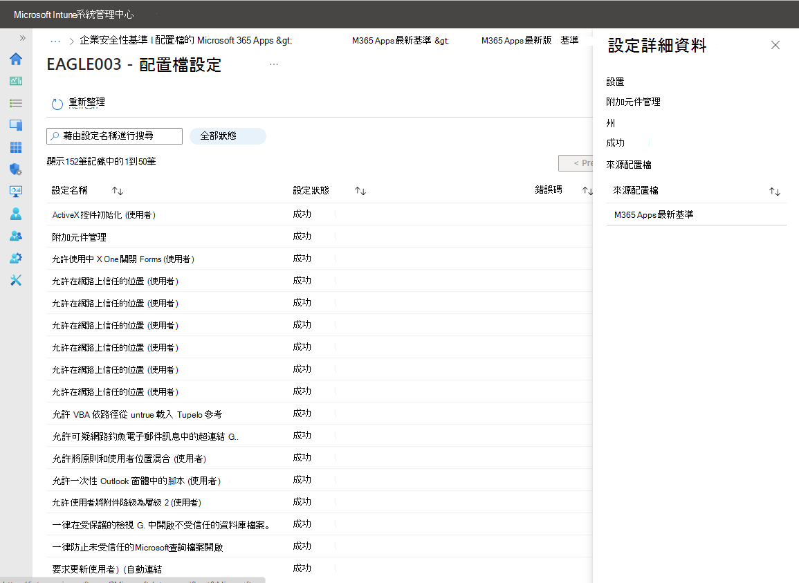Open Intune Home from the sidebar
This screenshot has height=583, width=799.
[x=16, y=59]
